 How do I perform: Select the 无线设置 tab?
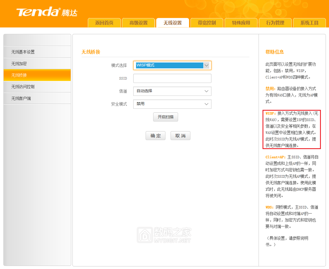(x=173, y=23)
